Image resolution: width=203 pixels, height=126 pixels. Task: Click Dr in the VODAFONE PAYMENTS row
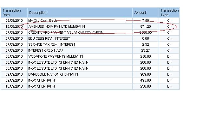coord(169,56)
